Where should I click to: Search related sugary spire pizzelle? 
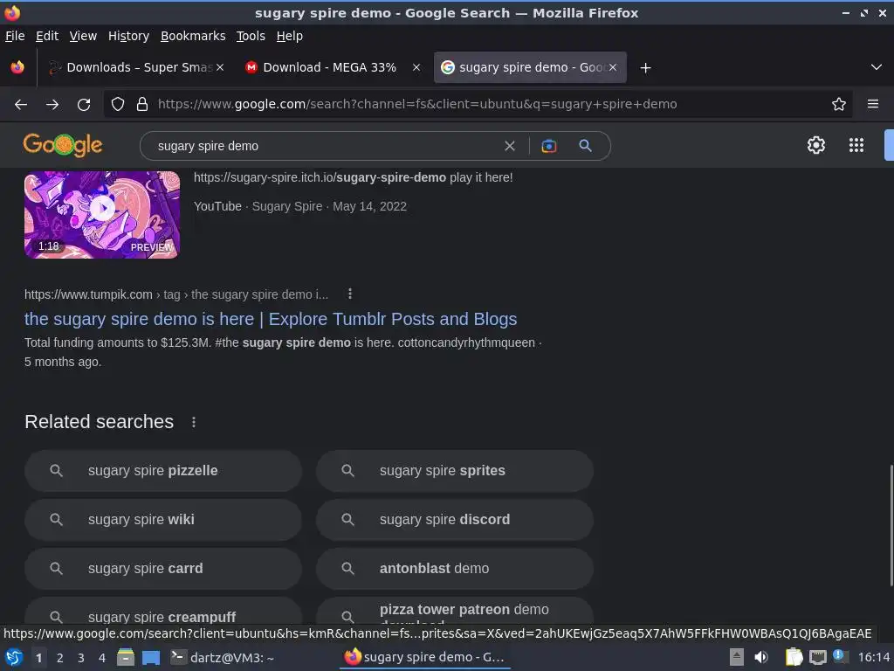coord(163,471)
